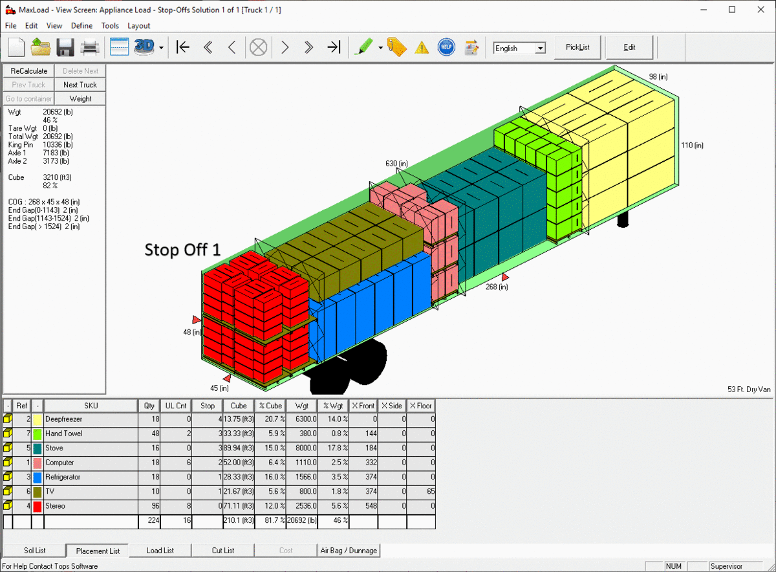Expand the green highlighter dropdown arrow

coord(380,48)
